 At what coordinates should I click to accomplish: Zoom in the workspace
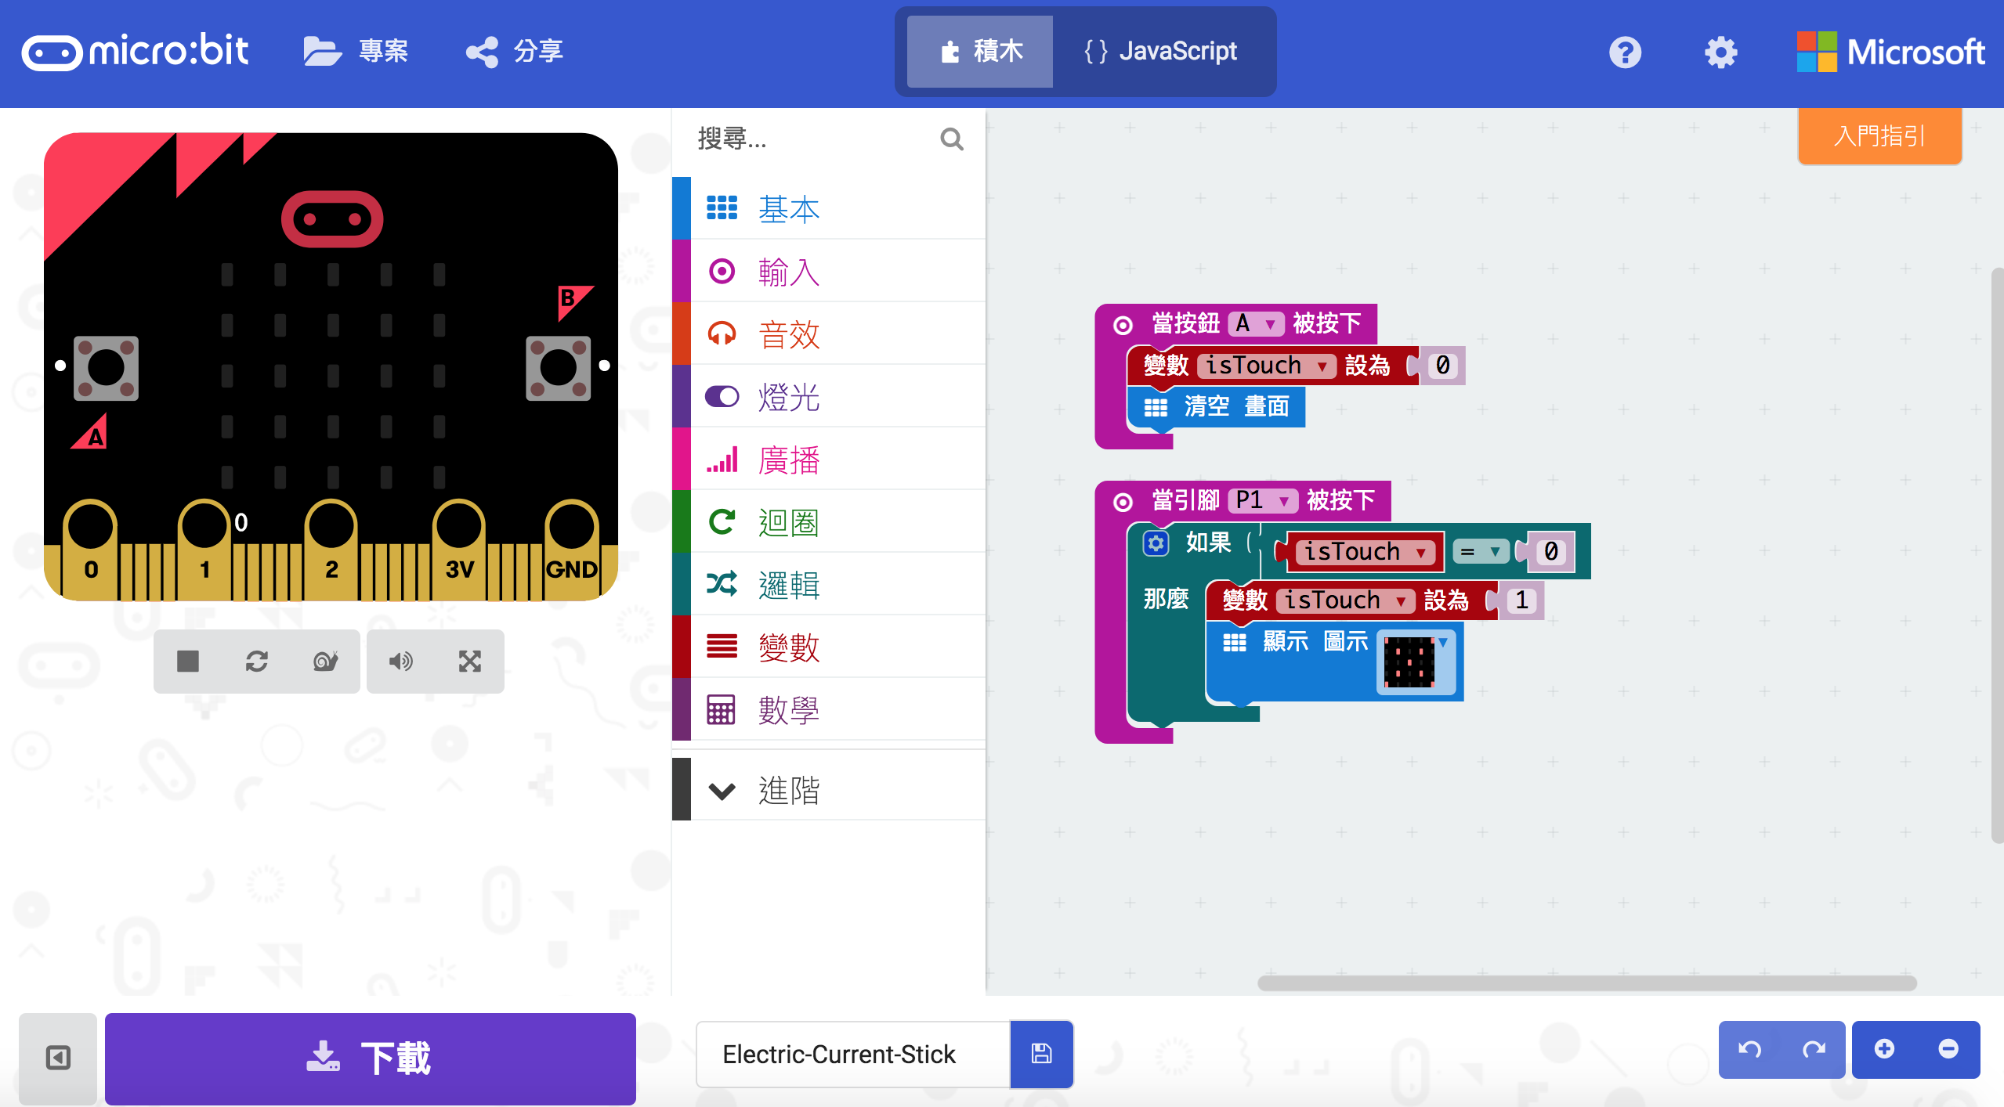(1884, 1049)
